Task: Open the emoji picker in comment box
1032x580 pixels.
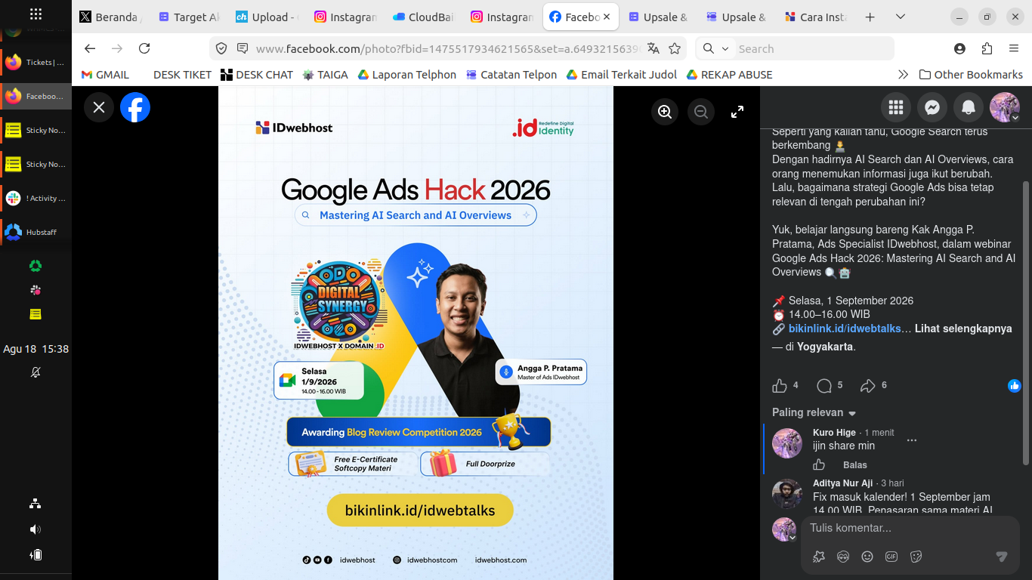Action: 867,557
